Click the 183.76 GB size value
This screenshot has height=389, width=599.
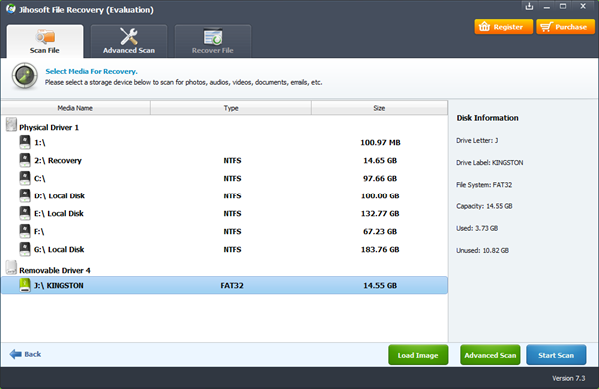click(380, 249)
